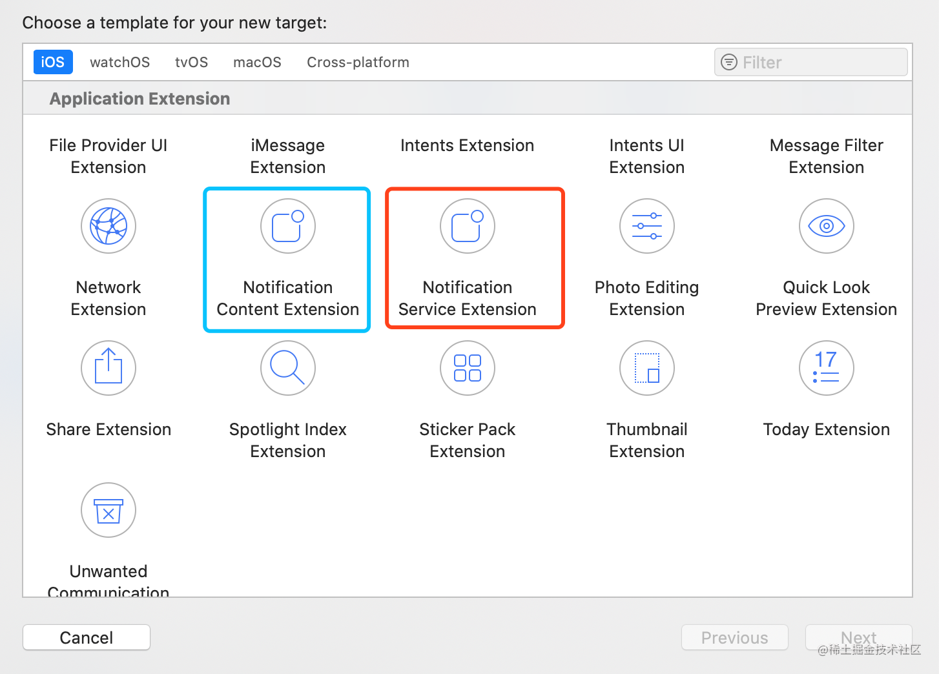Click the Cancel button
This screenshot has height=674, width=939.
pos(87,637)
